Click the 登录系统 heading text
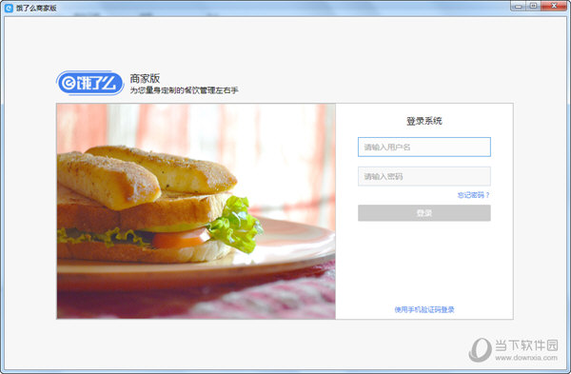Image resolution: width=571 pixels, height=374 pixels. (x=424, y=121)
